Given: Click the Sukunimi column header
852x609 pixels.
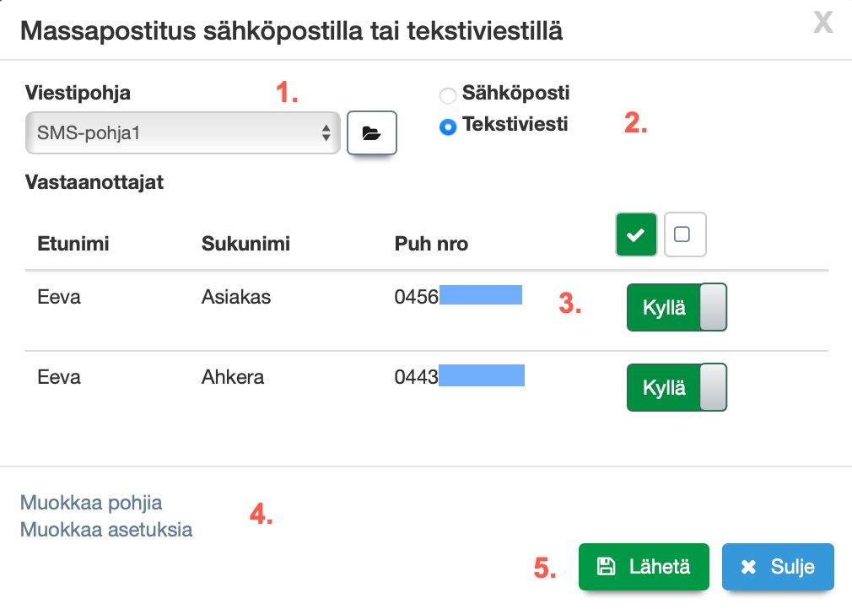Looking at the screenshot, I should [245, 245].
